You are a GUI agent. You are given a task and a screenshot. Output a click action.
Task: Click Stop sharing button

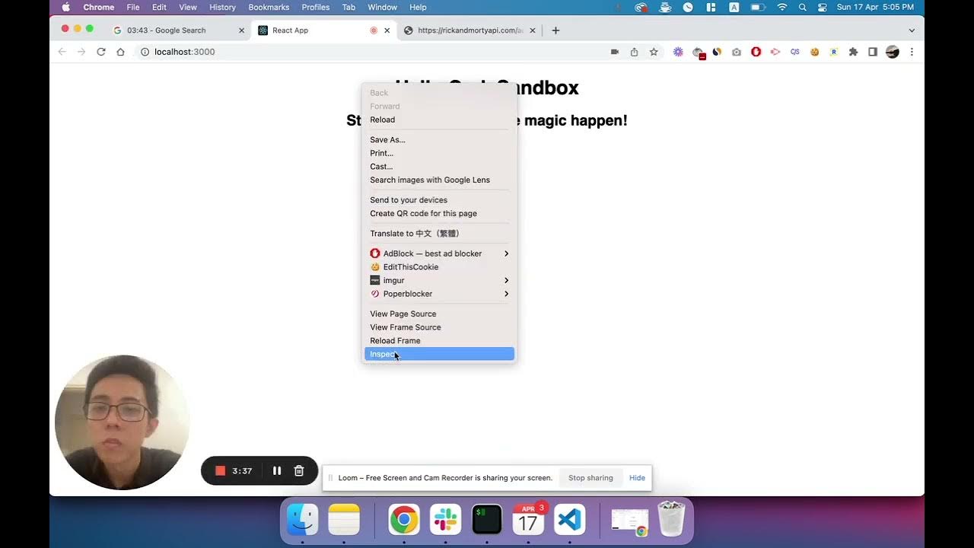pos(590,478)
